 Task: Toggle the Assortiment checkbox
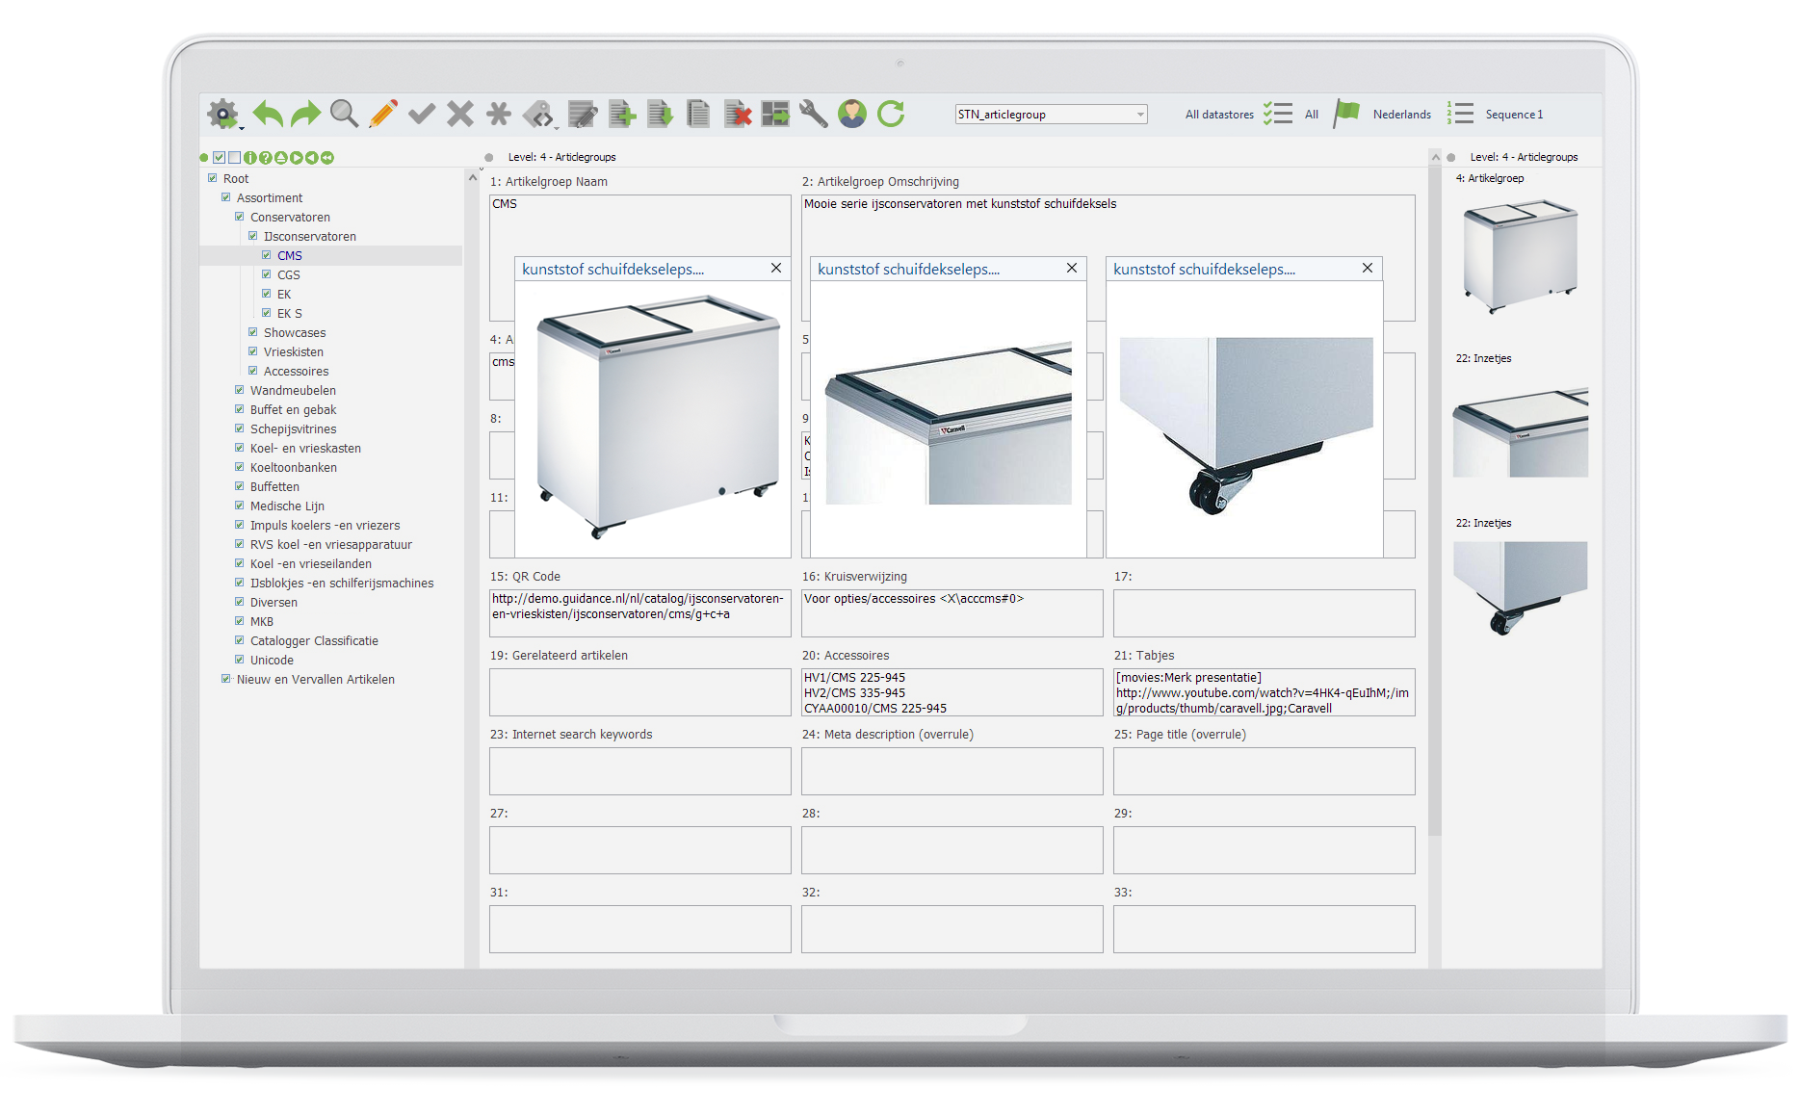tap(226, 197)
